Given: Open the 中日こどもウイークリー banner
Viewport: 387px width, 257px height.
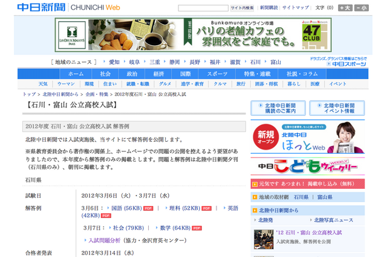Looking at the screenshot, I should click(x=308, y=166).
